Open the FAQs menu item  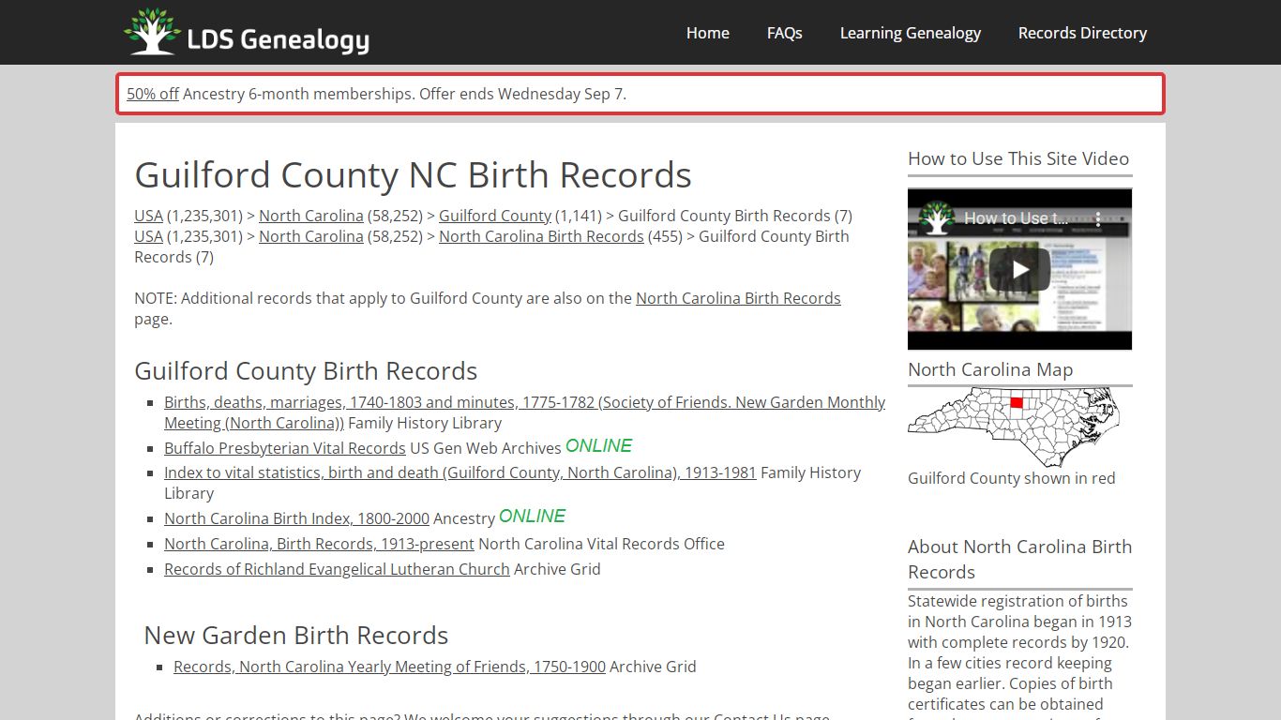click(785, 33)
